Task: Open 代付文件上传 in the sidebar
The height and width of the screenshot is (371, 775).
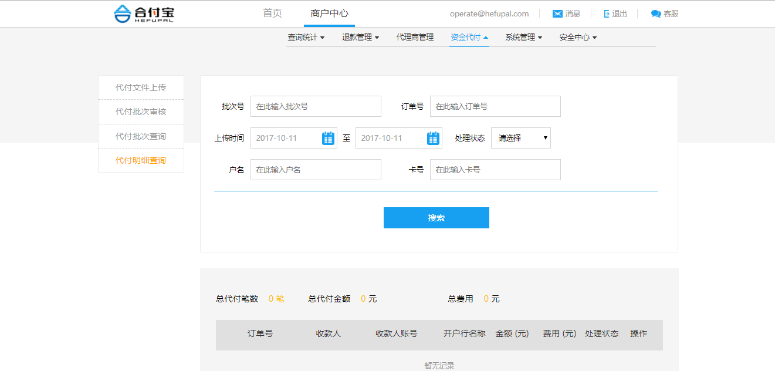Action: click(141, 87)
